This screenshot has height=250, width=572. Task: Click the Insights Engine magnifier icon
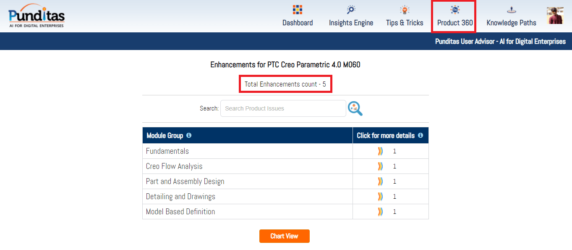tap(351, 10)
